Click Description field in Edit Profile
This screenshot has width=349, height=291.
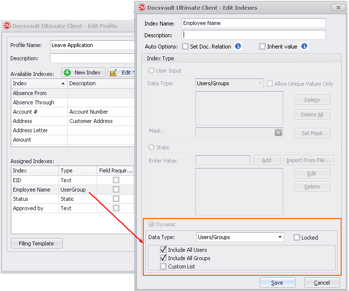pyautogui.click(x=92, y=58)
